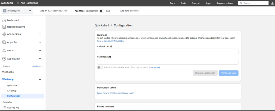
Task: Select Configuration under WhatsApp
Action: coord(23,96)
